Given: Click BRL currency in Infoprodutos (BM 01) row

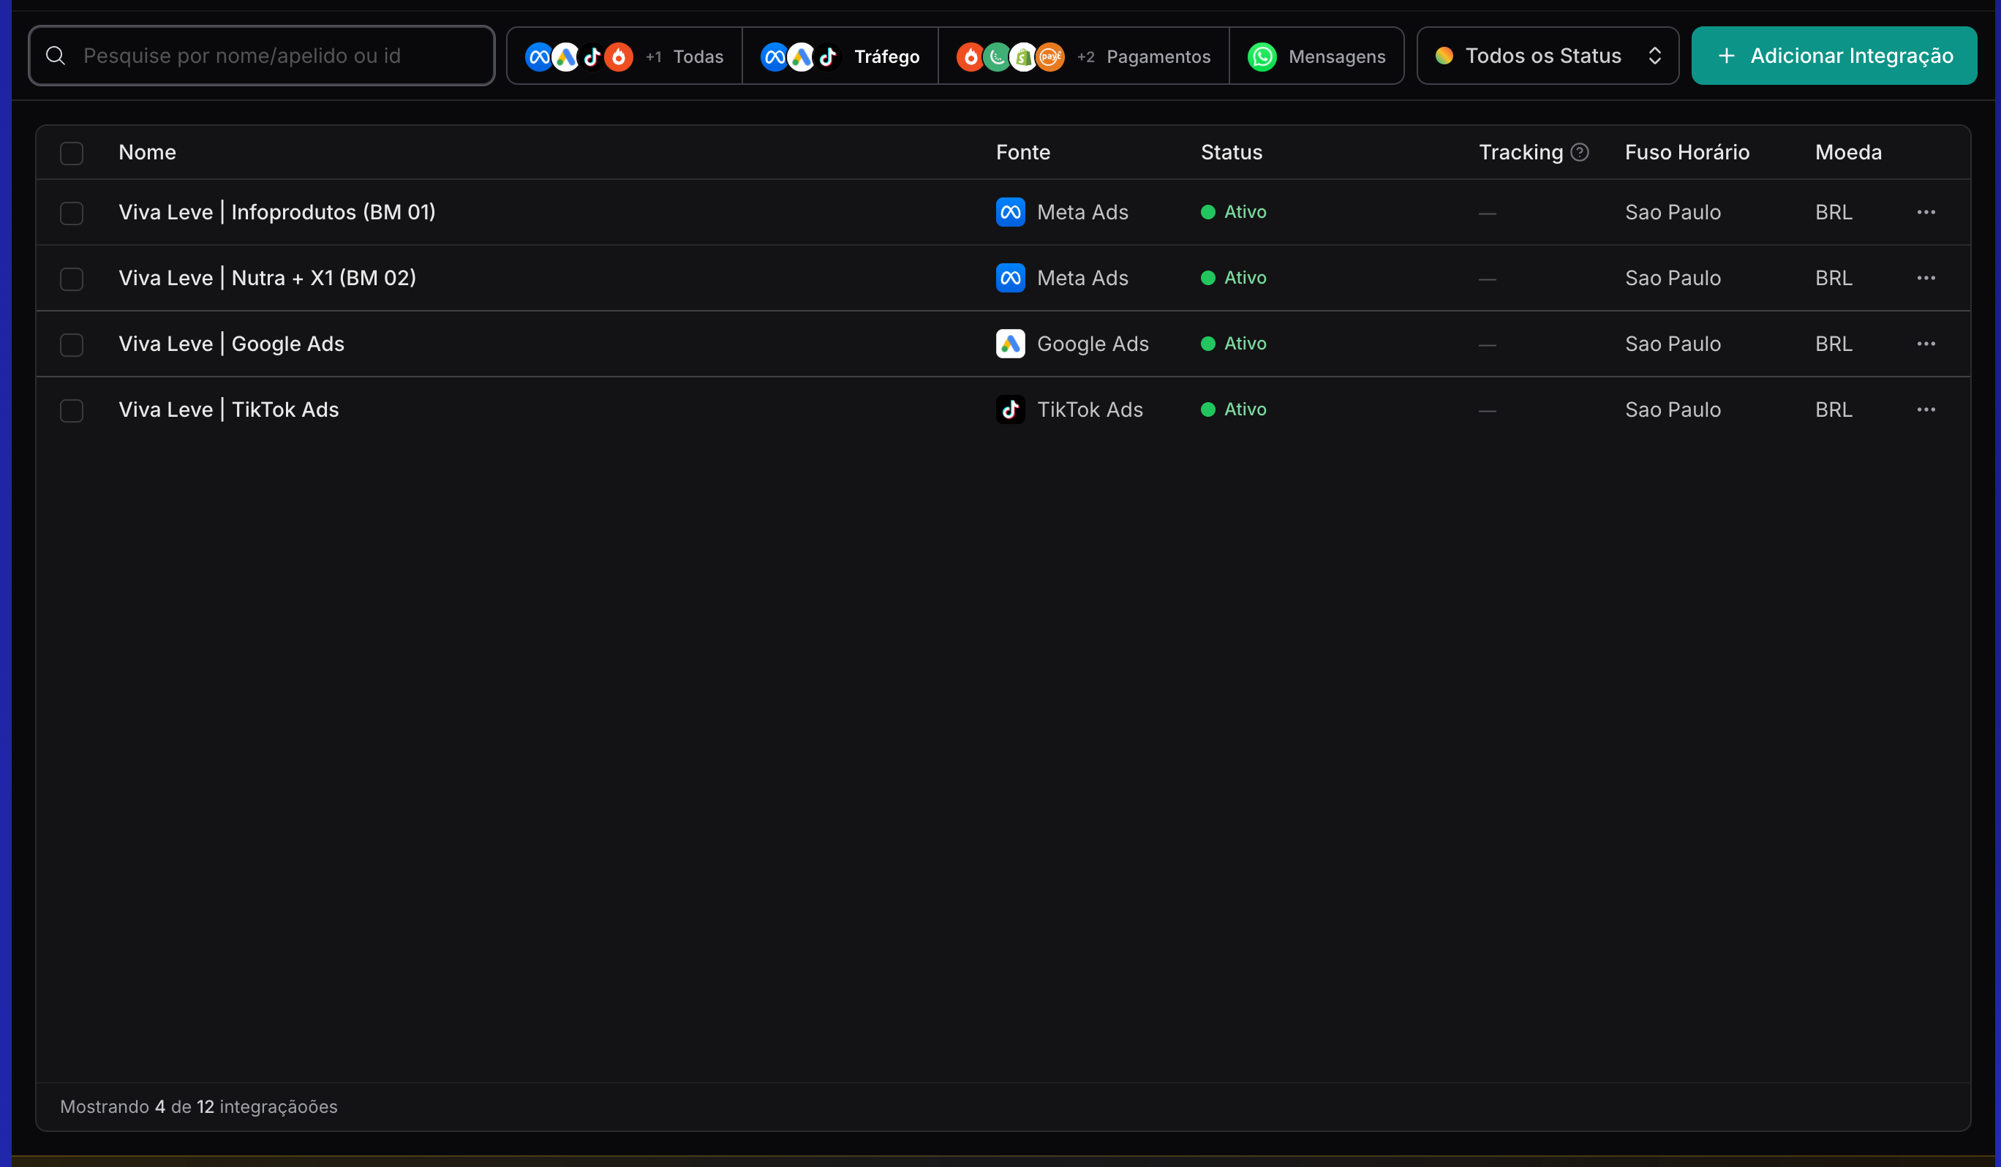Looking at the screenshot, I should (1834, 212).
